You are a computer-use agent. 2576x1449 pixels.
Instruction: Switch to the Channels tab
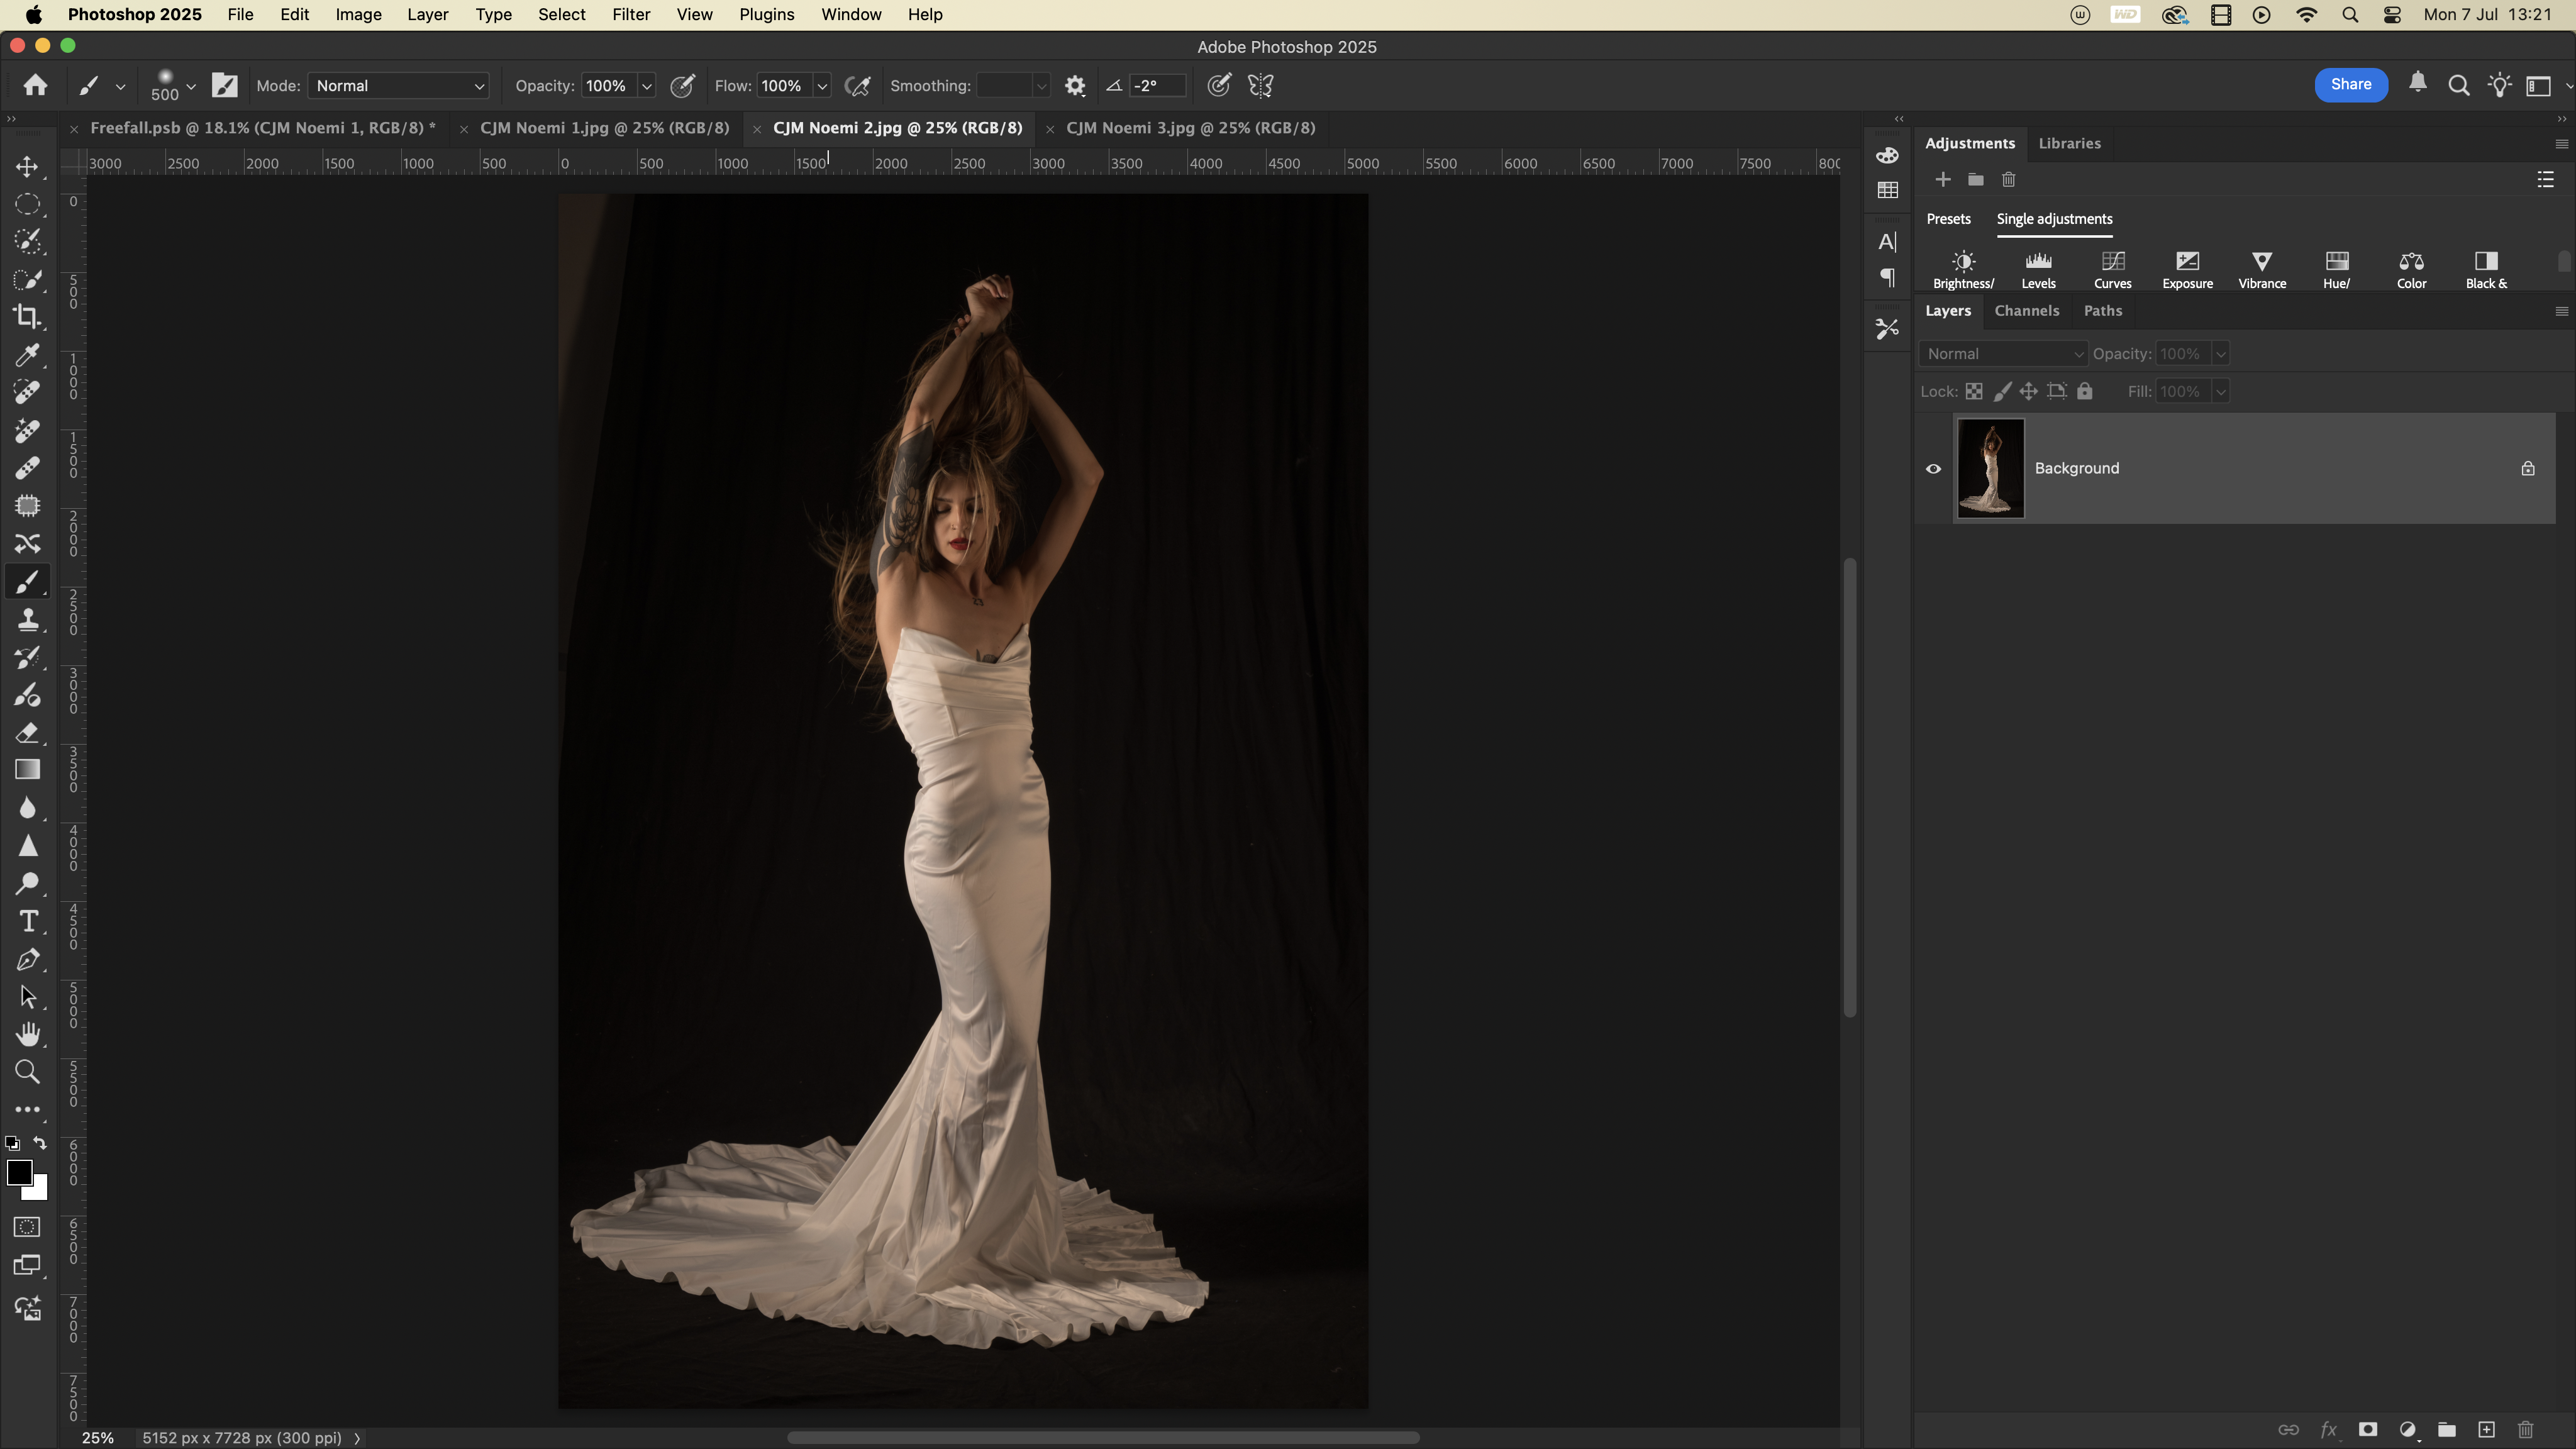[x=2026, y=311]
